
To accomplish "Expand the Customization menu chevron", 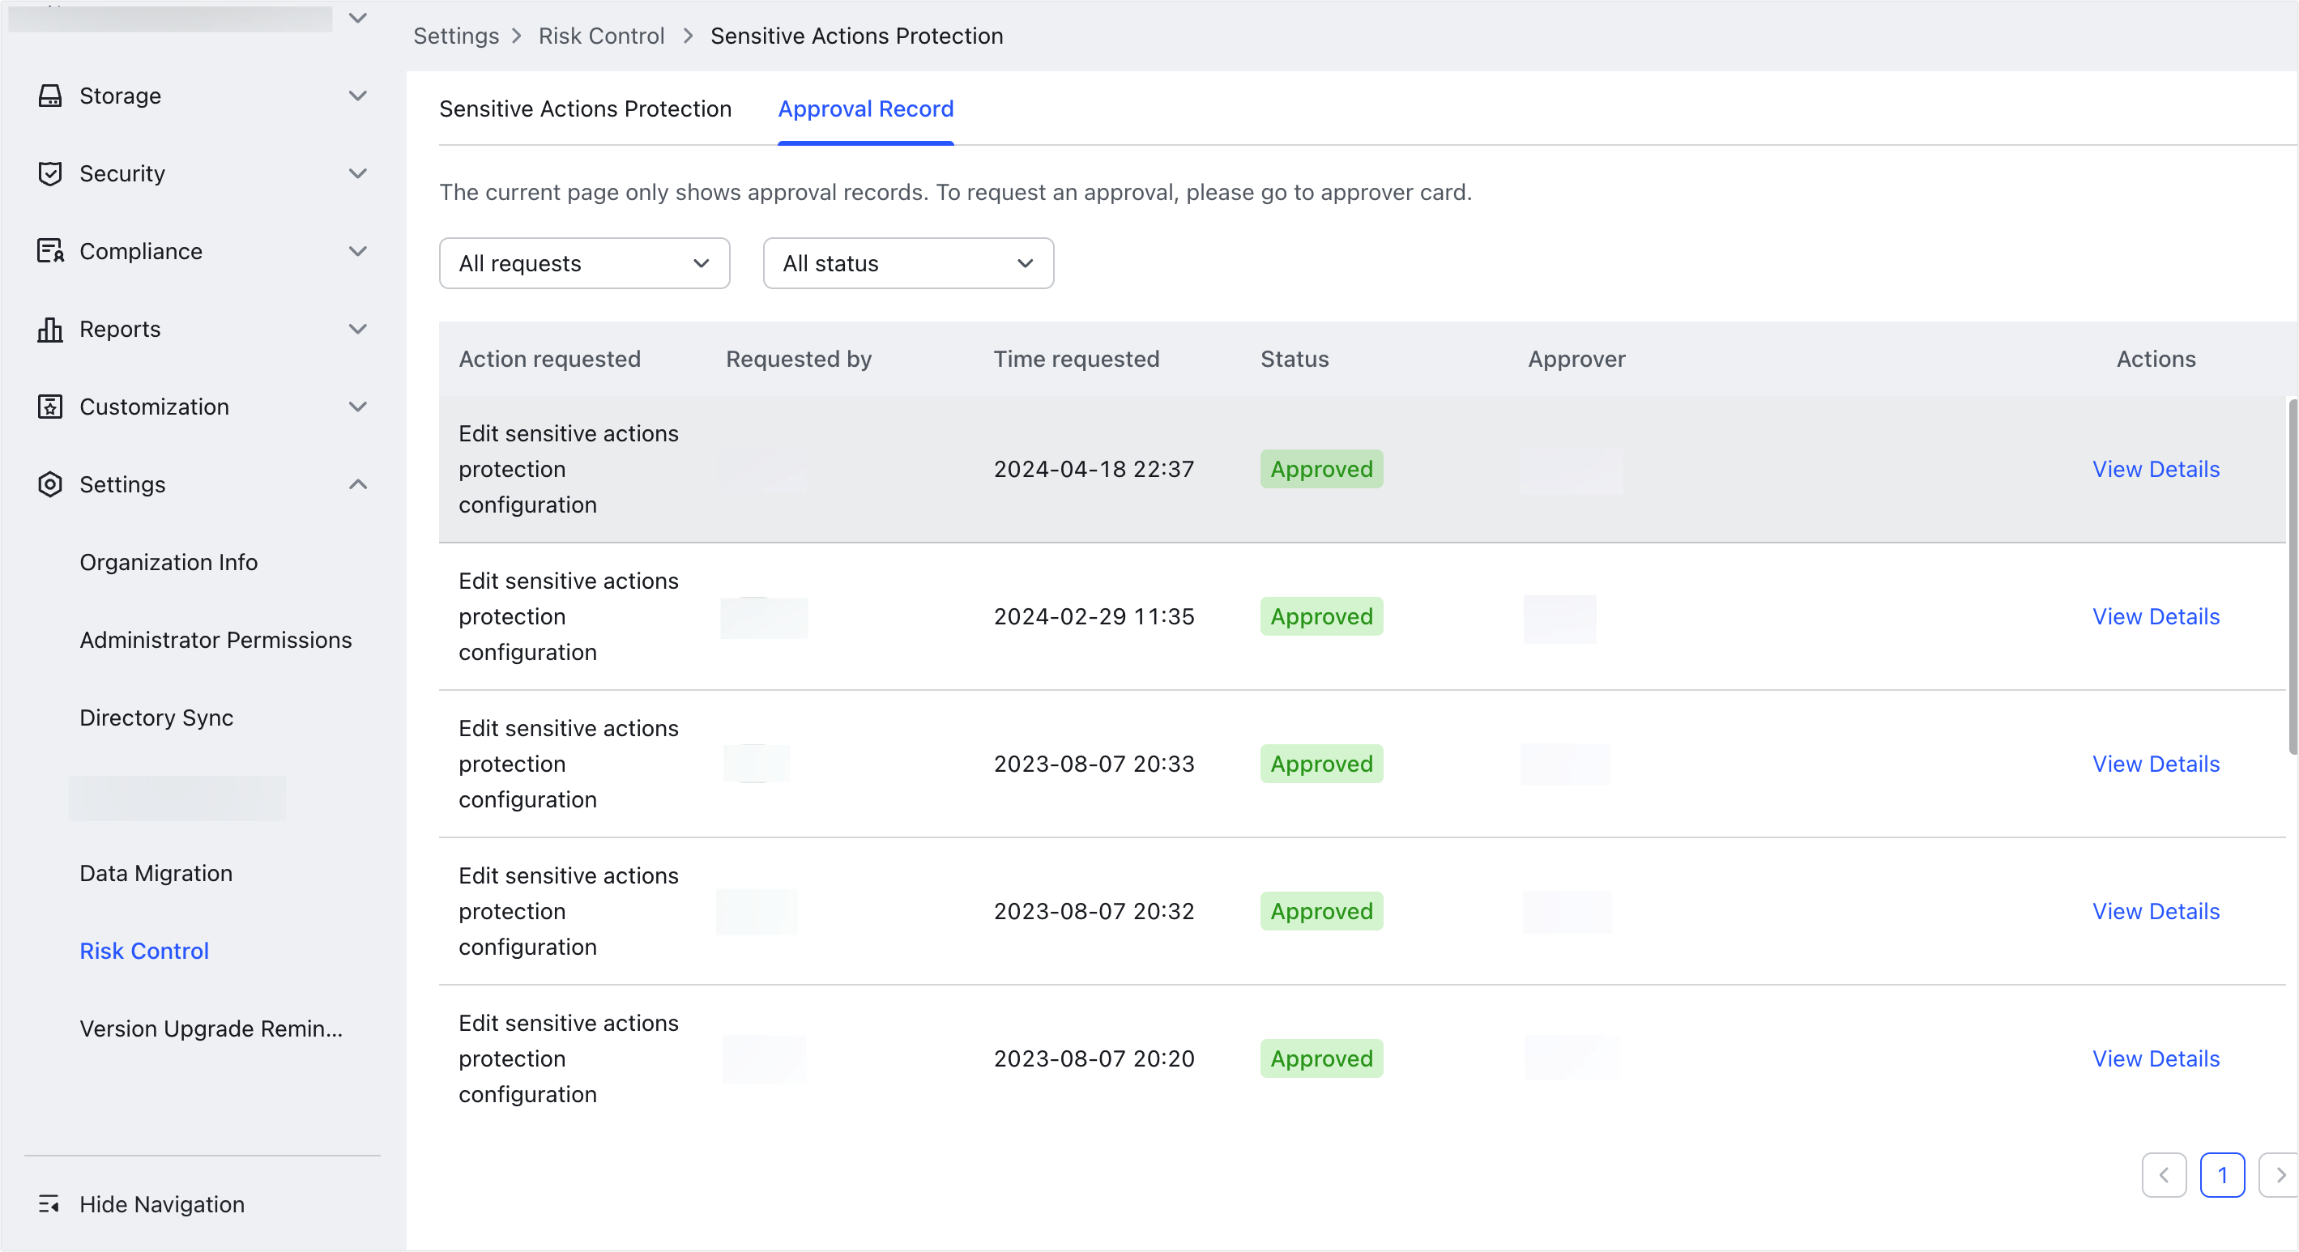I will pyautogui.click(x=358, y=407).
